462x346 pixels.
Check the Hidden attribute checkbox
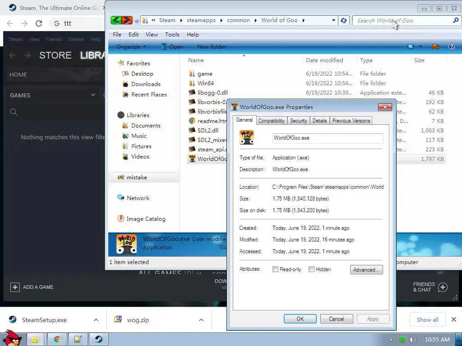tap(311, 269)
